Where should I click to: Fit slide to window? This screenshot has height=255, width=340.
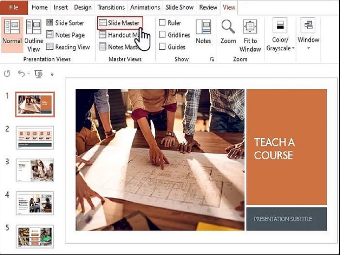pyautogui.click(x=250, y=35)
